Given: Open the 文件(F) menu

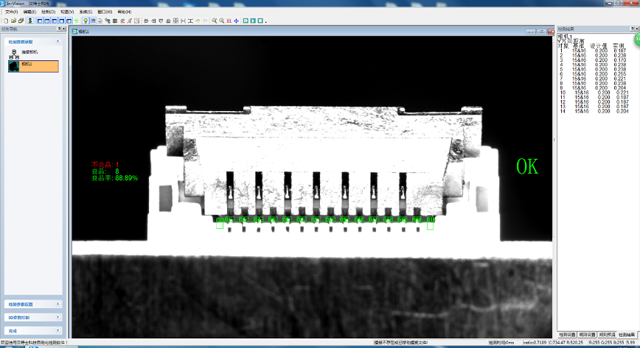Looking at the screenshot, I should (11, 13).
